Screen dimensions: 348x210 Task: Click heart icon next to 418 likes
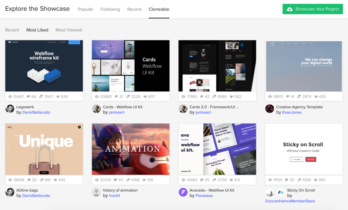144,180
